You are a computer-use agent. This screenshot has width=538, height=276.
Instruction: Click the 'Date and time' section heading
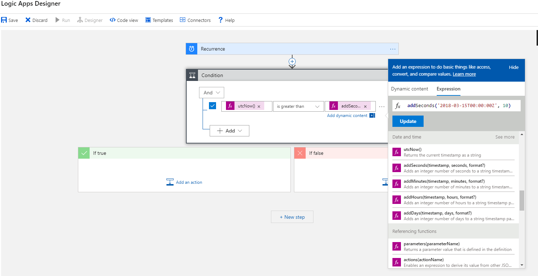tap(407, 137)
